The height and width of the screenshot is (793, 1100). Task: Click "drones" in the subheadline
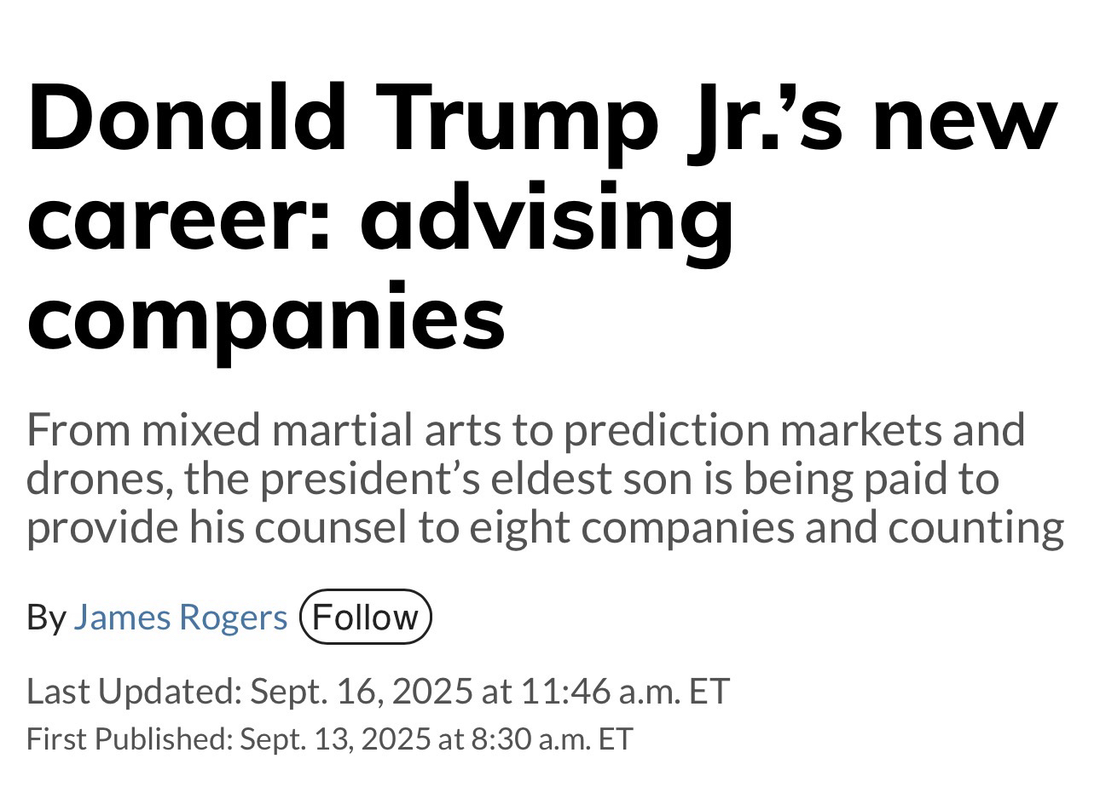[99, 479]
